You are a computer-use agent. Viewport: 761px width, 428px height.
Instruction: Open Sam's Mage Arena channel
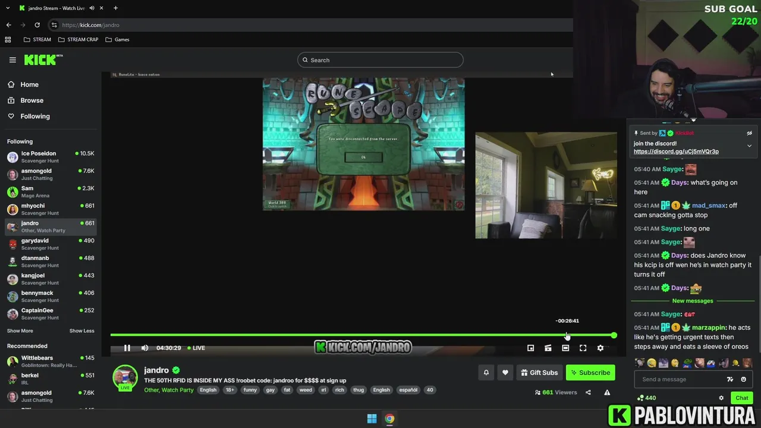[51, 192]
